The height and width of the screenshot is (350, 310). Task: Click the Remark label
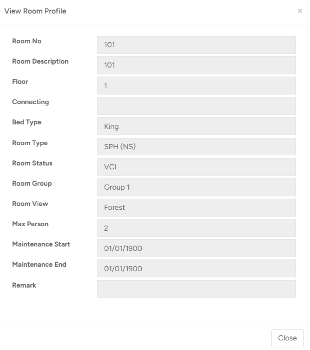pyautogui.click(x=24, y=285)
